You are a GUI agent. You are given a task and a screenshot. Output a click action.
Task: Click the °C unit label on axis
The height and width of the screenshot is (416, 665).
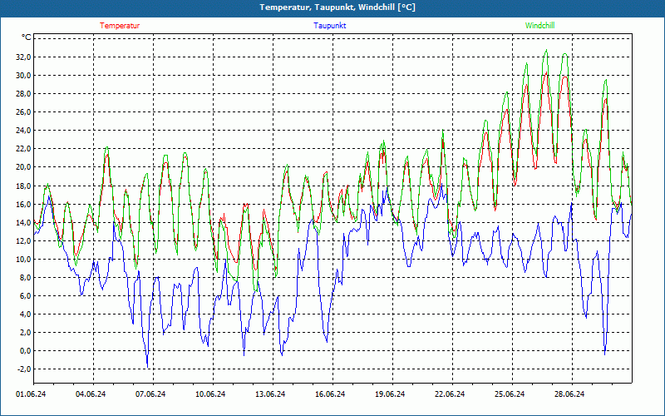pos(27,37)
